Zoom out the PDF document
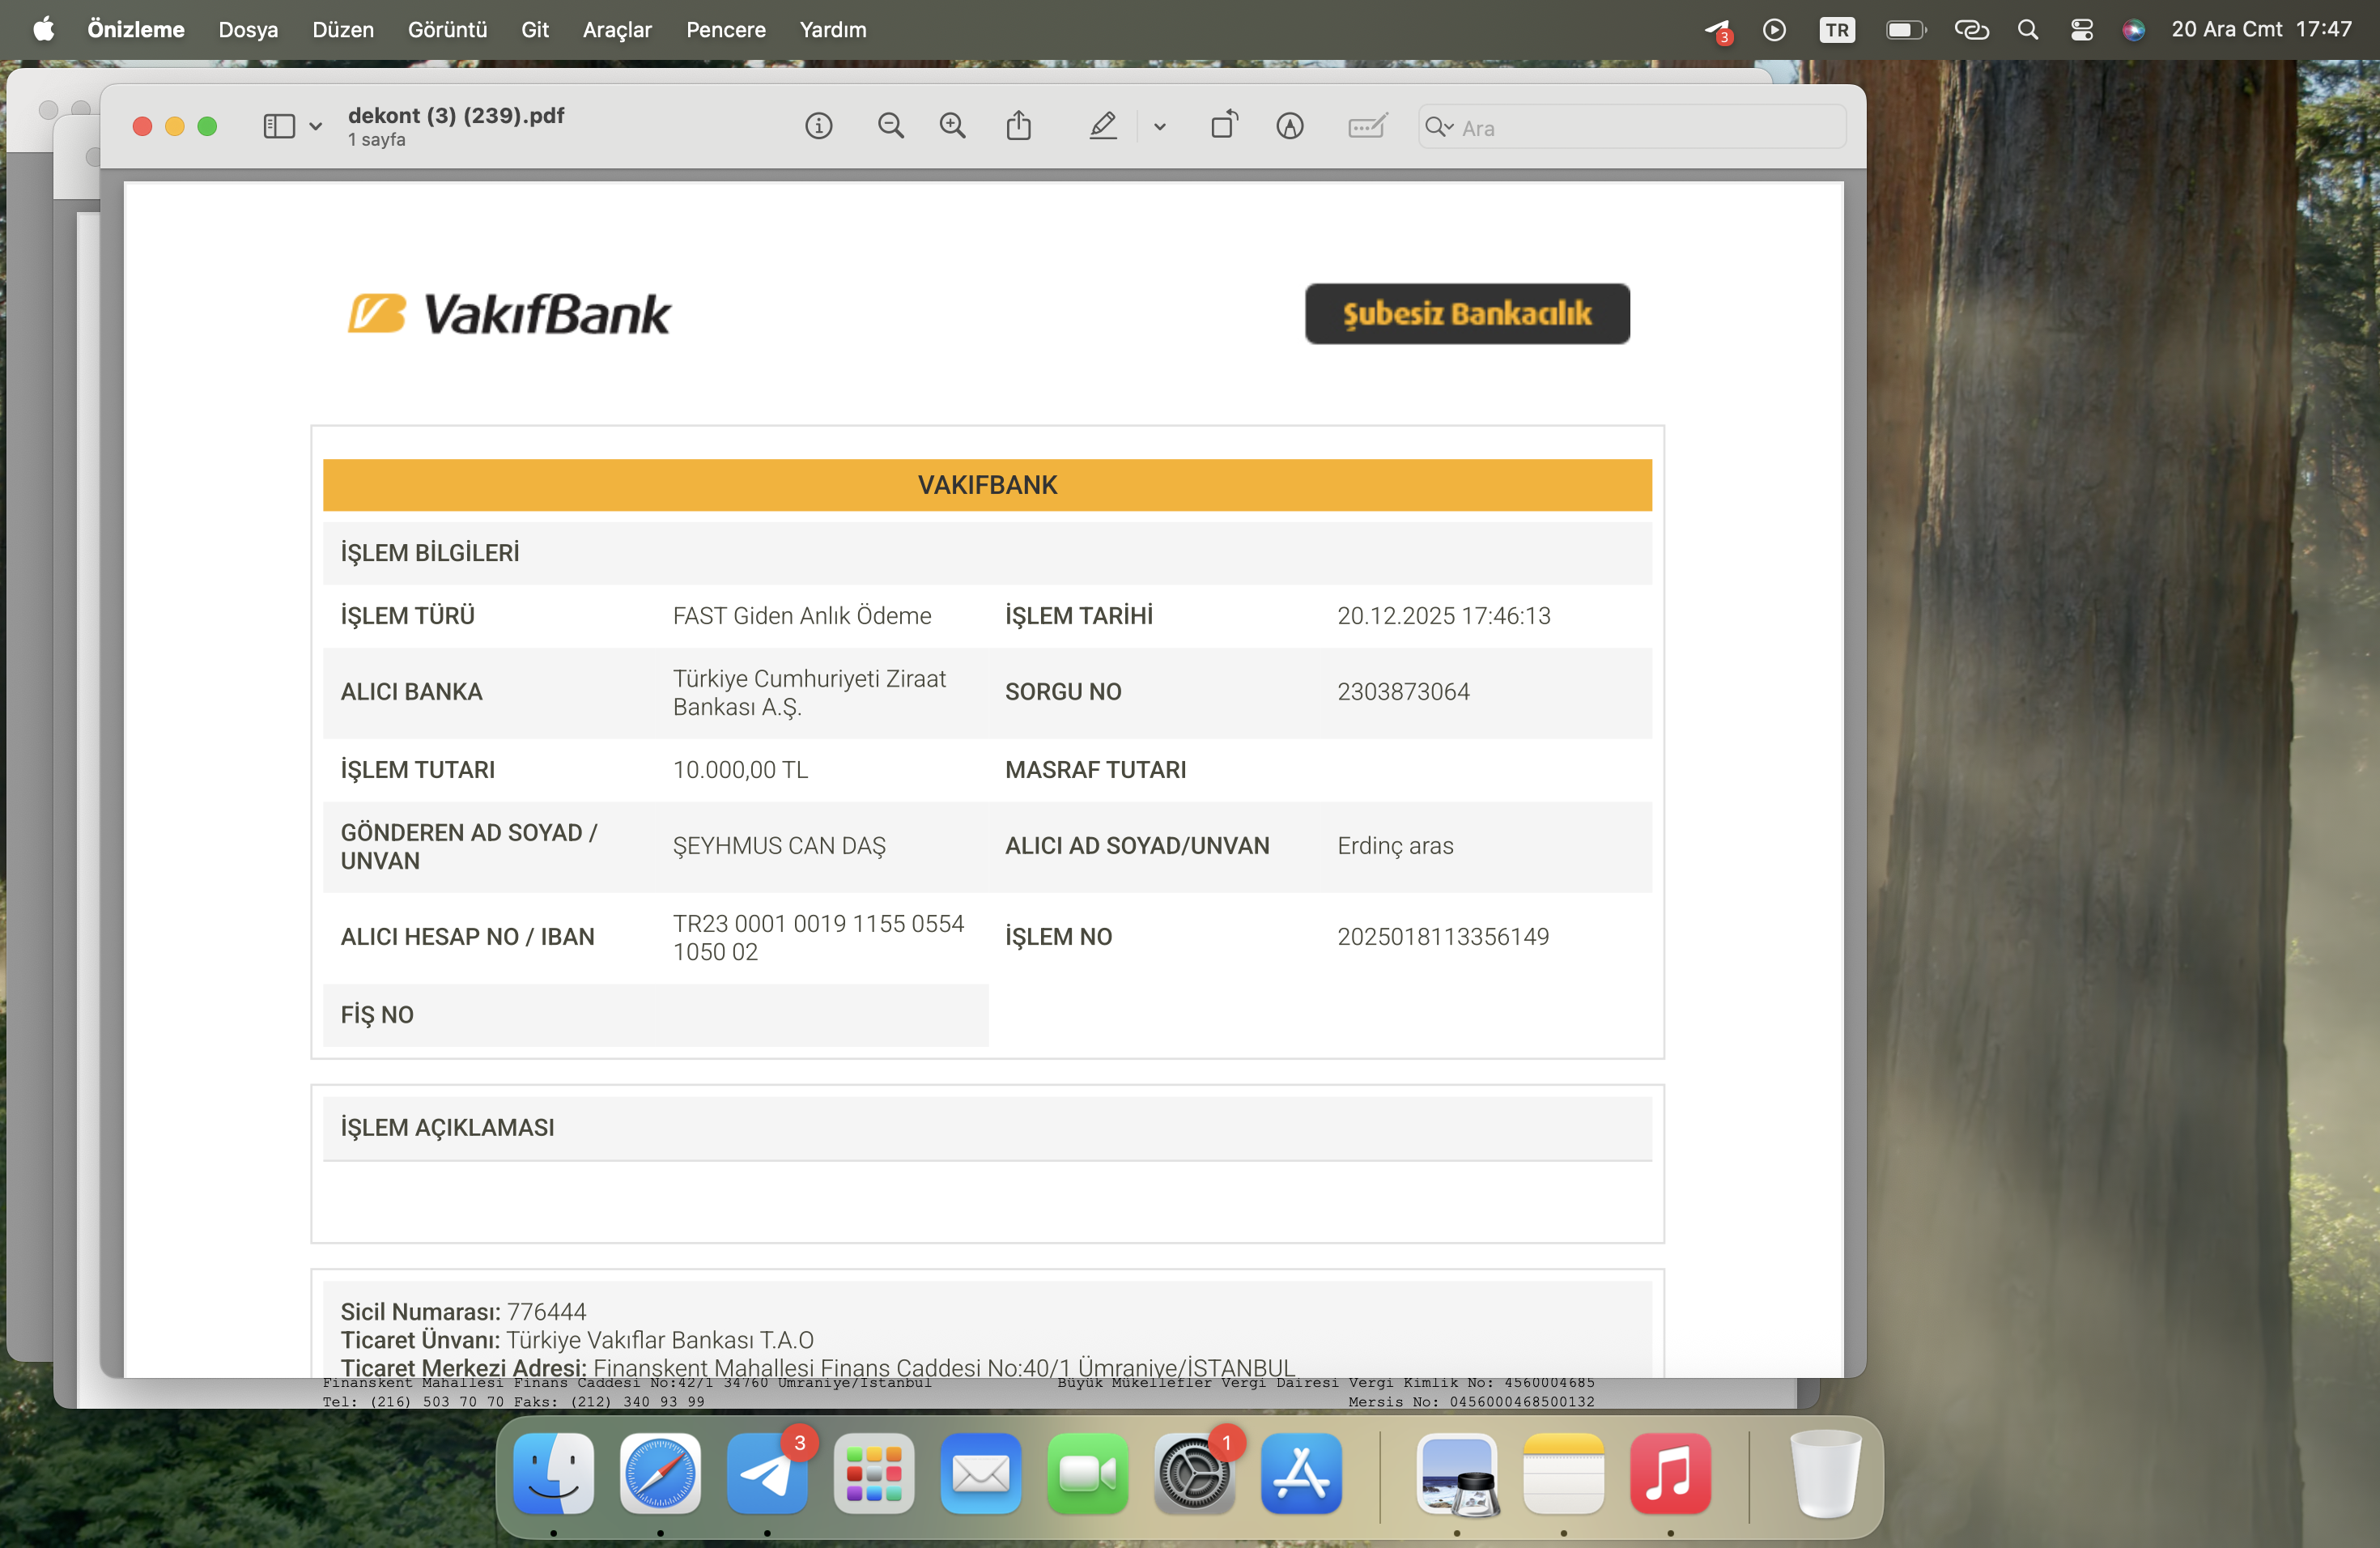This screenshot has height=1548, width=2380. (890, 126)
